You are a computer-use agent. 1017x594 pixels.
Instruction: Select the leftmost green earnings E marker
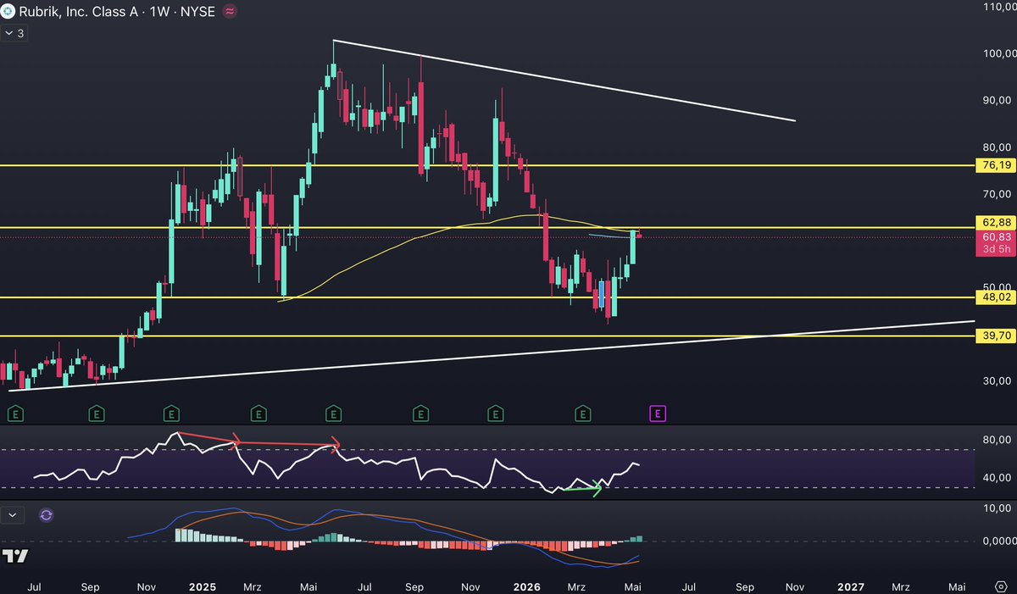[x=14, y=414]
